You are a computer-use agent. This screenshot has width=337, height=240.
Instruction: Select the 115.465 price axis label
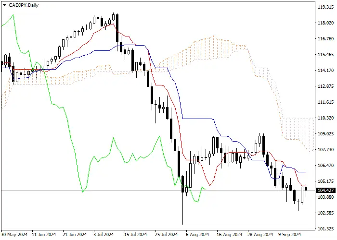click(325, 55)
